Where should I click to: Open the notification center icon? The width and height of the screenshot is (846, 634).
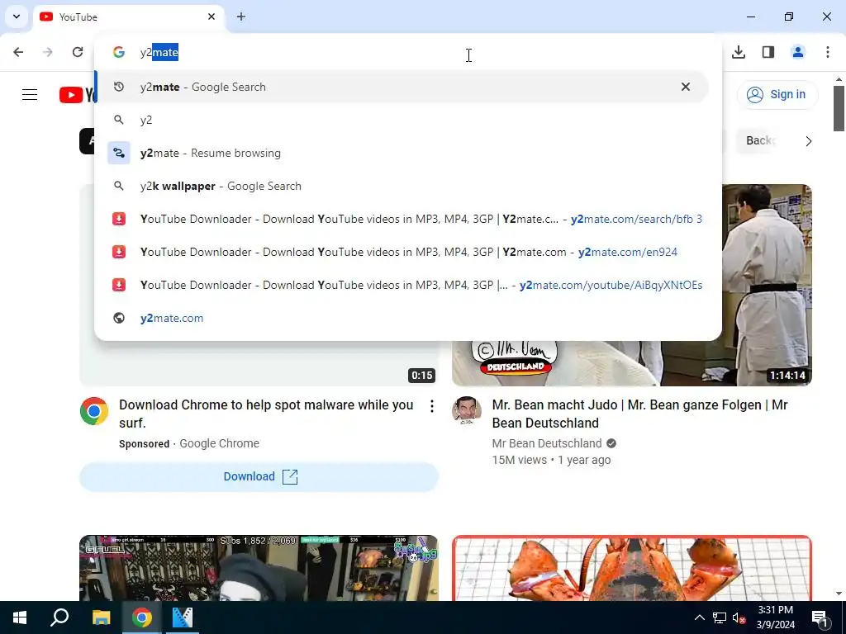[820, 618]
